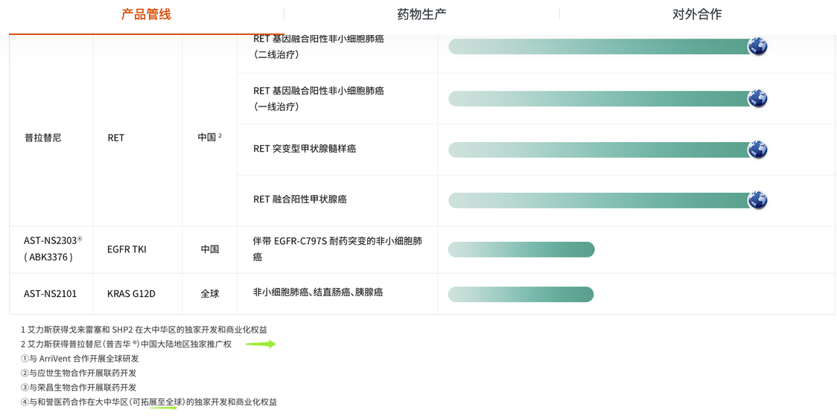Image resolution: width=837 pixels, height=416 pixels.
Task: Click the ArriVent 合作开展全球研发 footnote
Action: click(80, 358)
